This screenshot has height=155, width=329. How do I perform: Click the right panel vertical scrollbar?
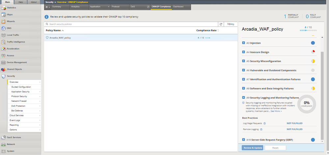[322, 95]
